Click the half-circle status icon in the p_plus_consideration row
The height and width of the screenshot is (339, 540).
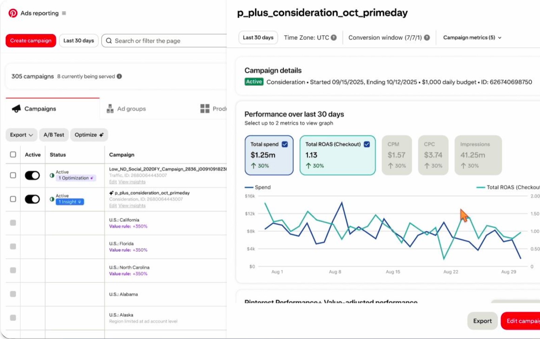(52, 199)
